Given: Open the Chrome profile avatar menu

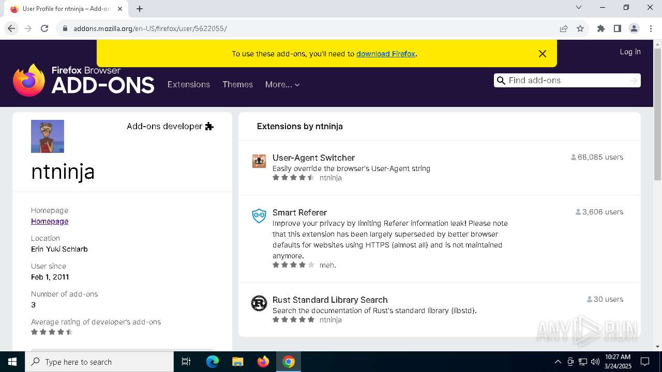Looking at the screenshot, I should 634,28.
